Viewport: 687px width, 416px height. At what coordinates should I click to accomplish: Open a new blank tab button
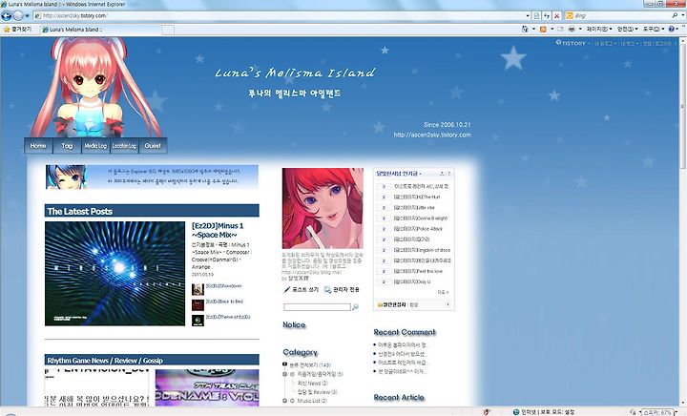click(x=168, y=30)
